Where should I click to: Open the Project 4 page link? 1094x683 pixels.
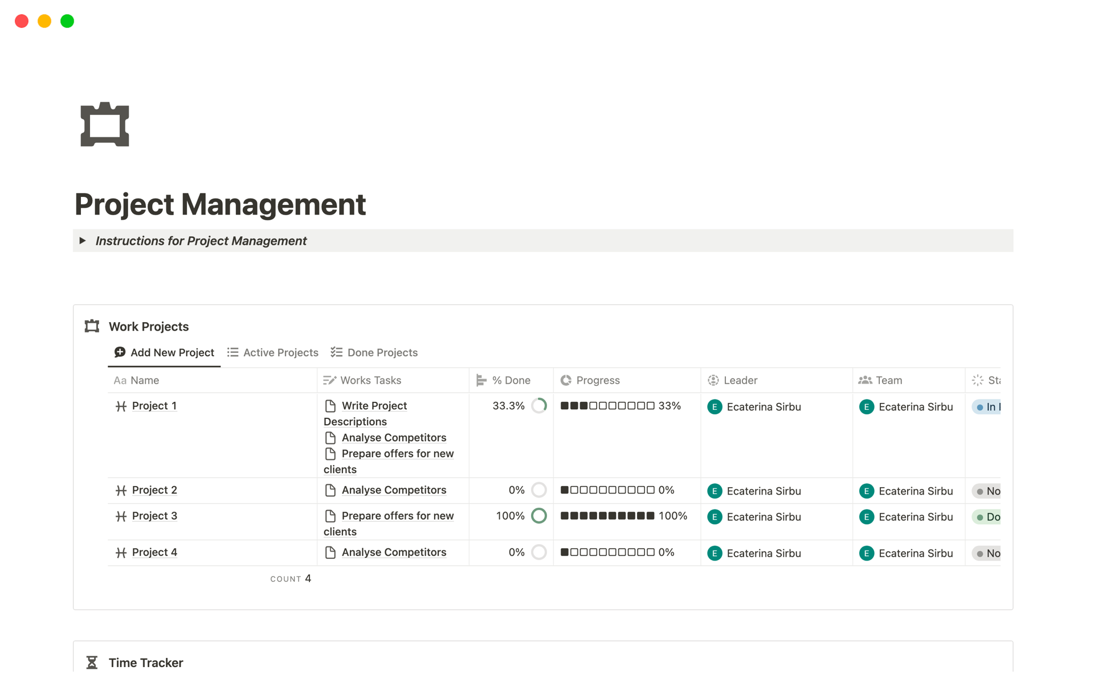[154, 552]
